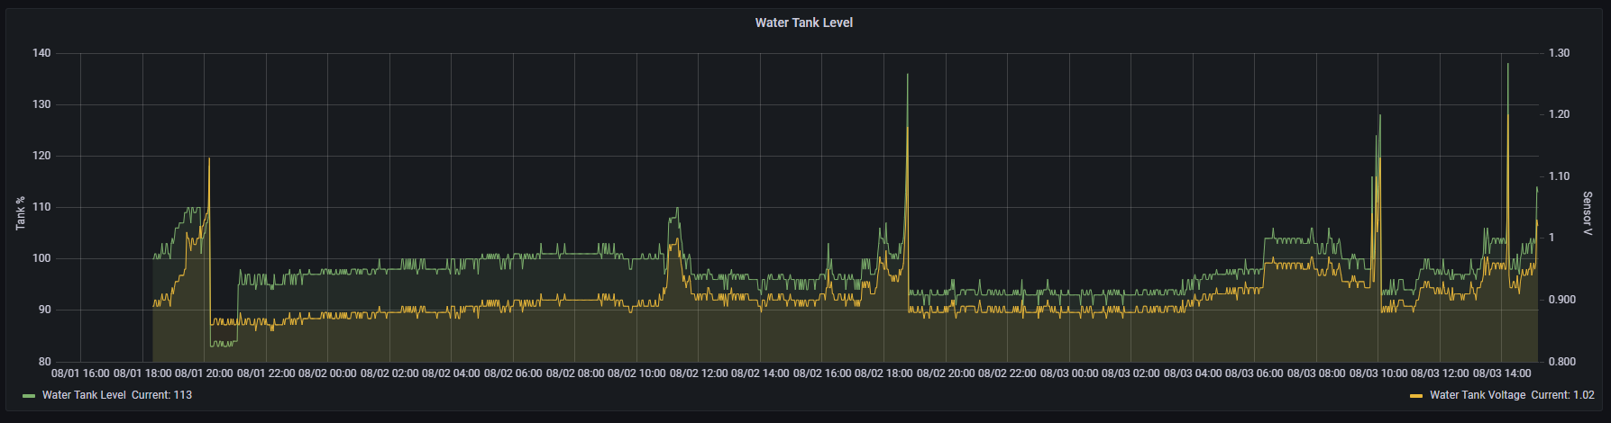Image resolution: width=1611 pixels, height=423 pixels.
Task: Click the green spike peak near 08/02 18:00
Action: pos(907,75)
